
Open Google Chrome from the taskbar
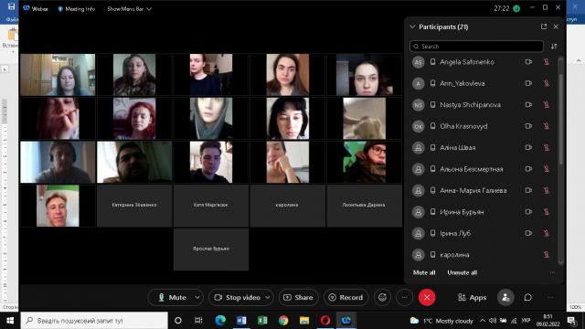pos(283,321)
